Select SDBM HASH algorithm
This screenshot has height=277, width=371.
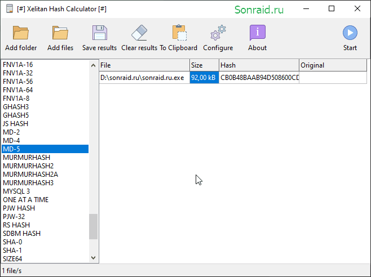(x=45, y=234)
